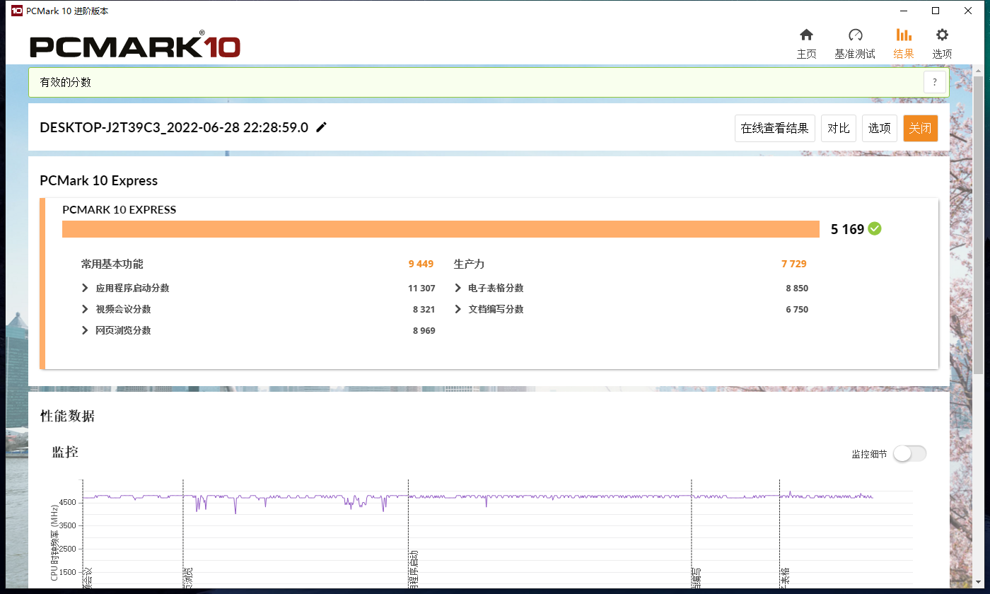990x594 pixels.
Task: Click the 选项 button in result header
Action: click(x=880, y=128)
